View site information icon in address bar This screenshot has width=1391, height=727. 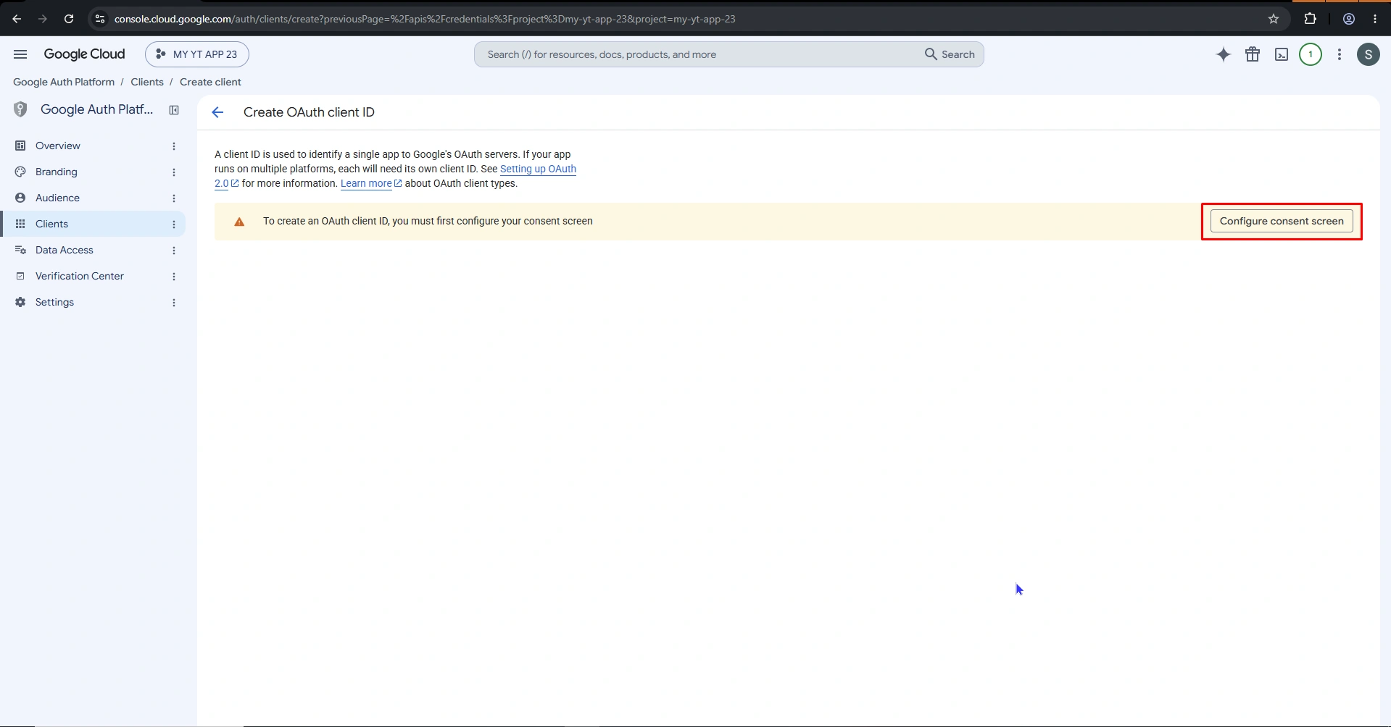click(100, 19)
